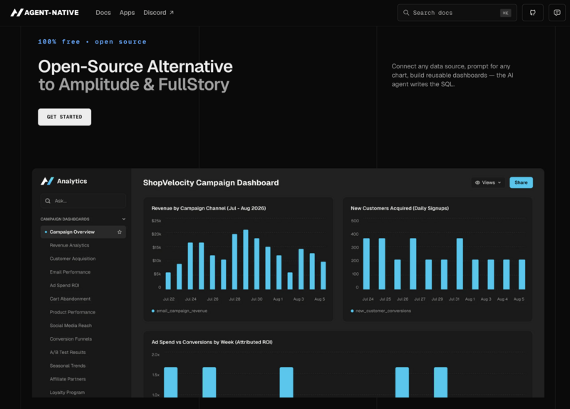Click the ShopVelocity Campaign Dashboard title
Viewport: 570px width, 409px height.
(x=211, y=182)
